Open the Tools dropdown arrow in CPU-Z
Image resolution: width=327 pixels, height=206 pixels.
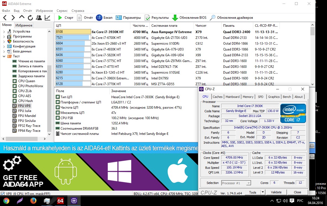263,192
